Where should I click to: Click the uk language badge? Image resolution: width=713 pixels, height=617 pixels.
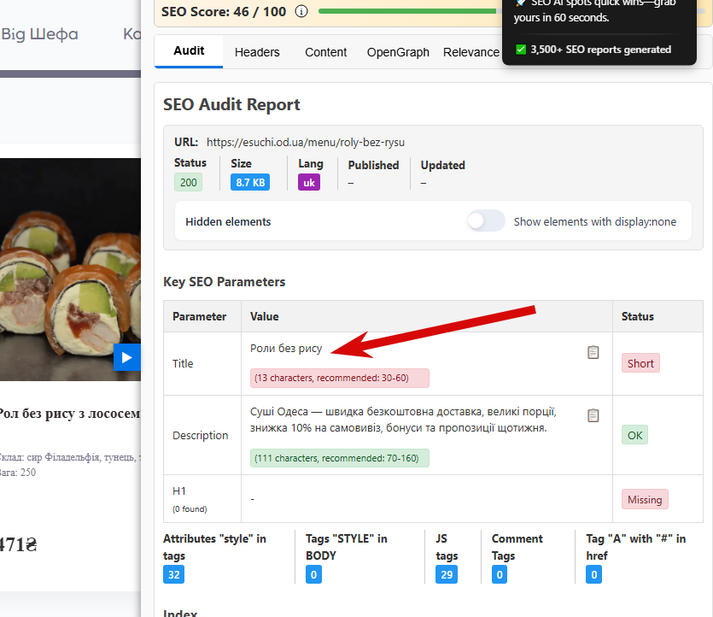coord(309,182)
